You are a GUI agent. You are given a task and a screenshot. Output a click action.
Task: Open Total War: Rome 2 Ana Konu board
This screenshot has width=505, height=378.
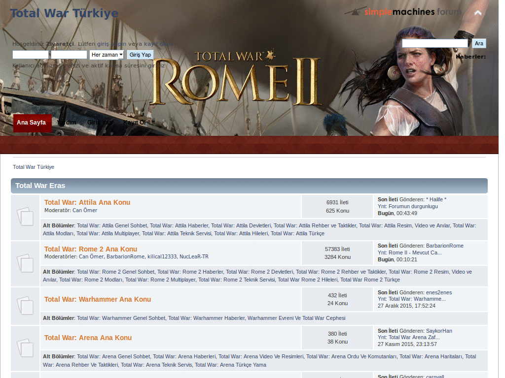pyautogui.click(x=91, y=249)
